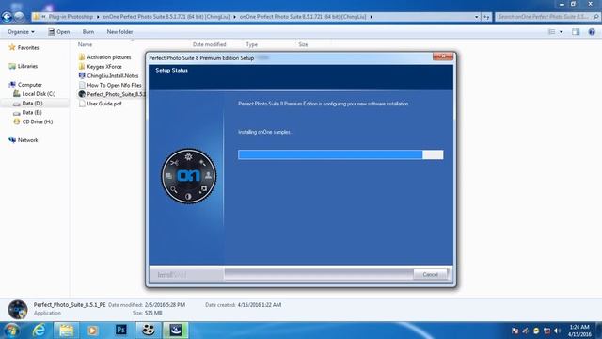Screen dimensions: 602x339
Task: Open Local Disk (C:) drive
Action: [x=35, y=94]
